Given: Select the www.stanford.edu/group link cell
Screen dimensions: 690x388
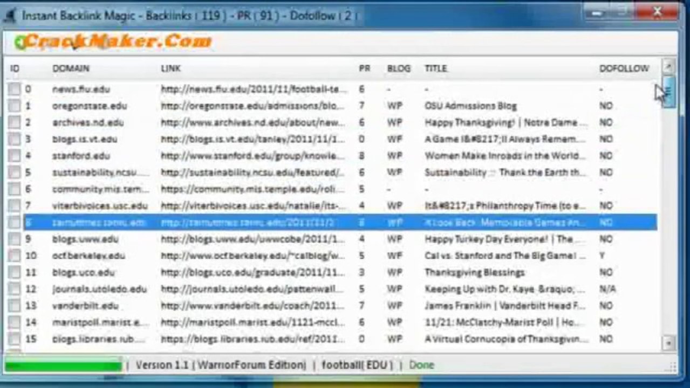Looking at the screenshot, I should pos(252,156).
